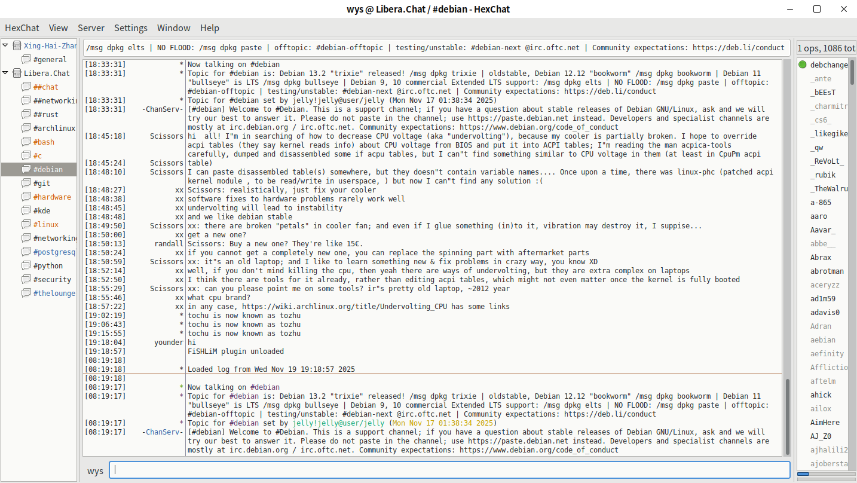Viewport: 857px width, 483px height.
Task: Select user aftelm in the user list
Action: (823, 381)
